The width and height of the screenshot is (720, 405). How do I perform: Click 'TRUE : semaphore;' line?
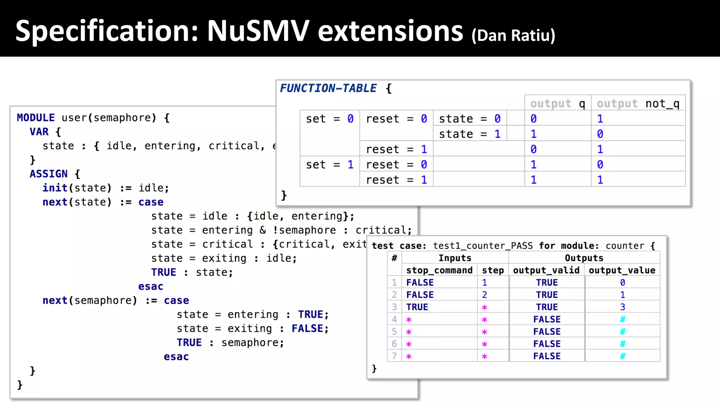(230, 343)
